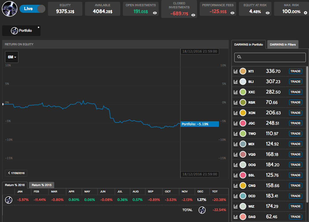Viewport: 309px width, 222px height.
Task: Click the bar chart icon beside XON
Action: point(235,113)
